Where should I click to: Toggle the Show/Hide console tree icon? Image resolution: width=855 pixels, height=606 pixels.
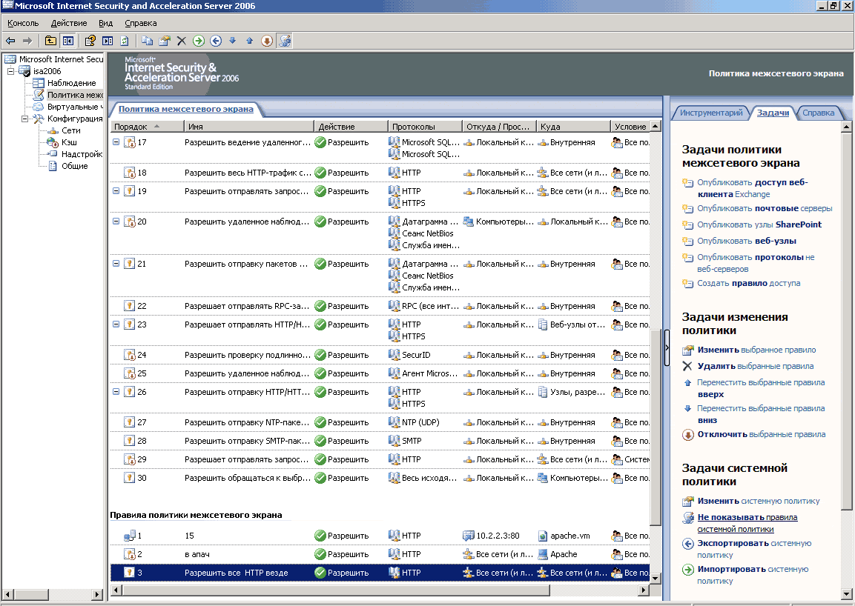67,41
